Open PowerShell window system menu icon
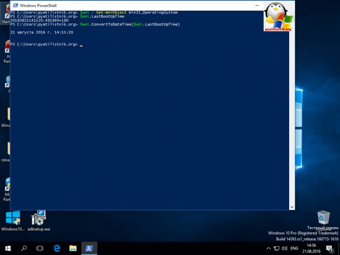Image resolution: width=340 pixels, height=255 pixels. [14, 6]
